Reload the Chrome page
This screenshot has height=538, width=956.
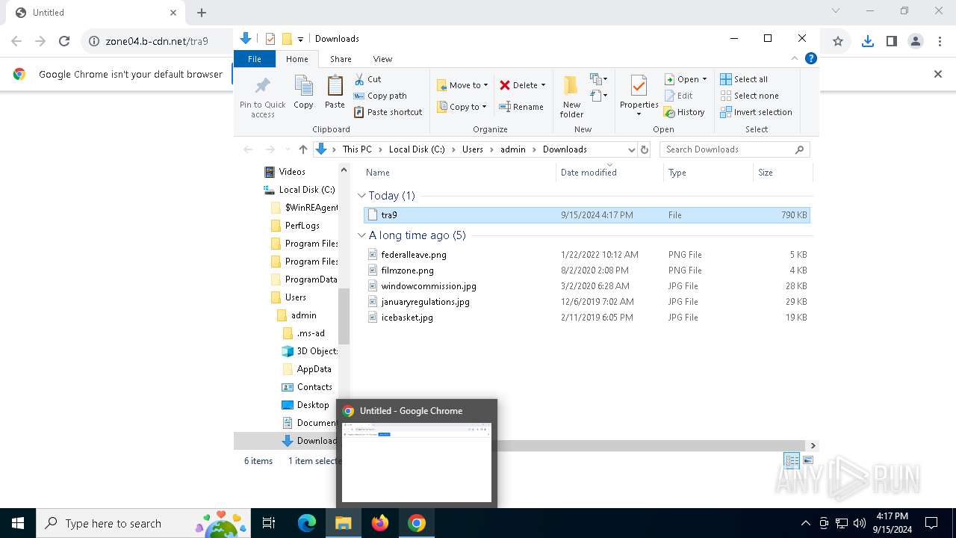(64, 41)
